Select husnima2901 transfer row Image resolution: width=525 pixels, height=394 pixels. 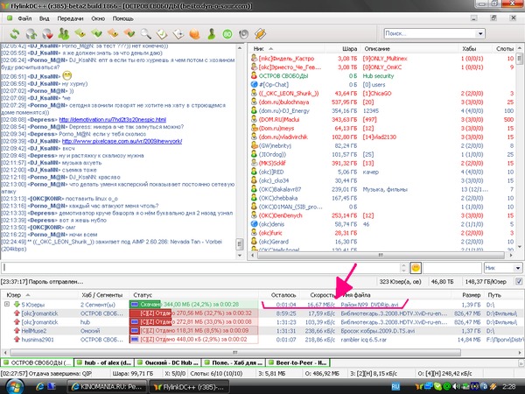pos(261,340)
